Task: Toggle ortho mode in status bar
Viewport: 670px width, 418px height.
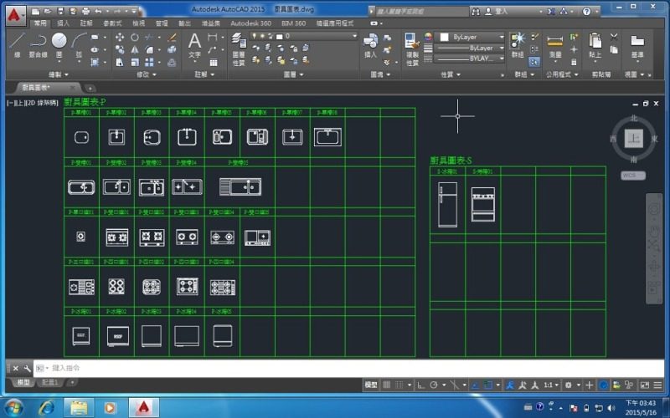Action: tap(421, 385)
